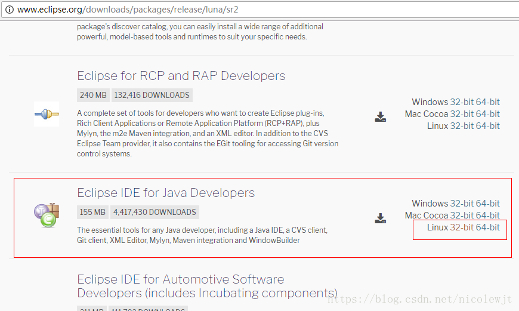This screenshot has width=519, height=311.
Task: Download RCP and RAP Windows 64-bit
Action: pos(487,102)
